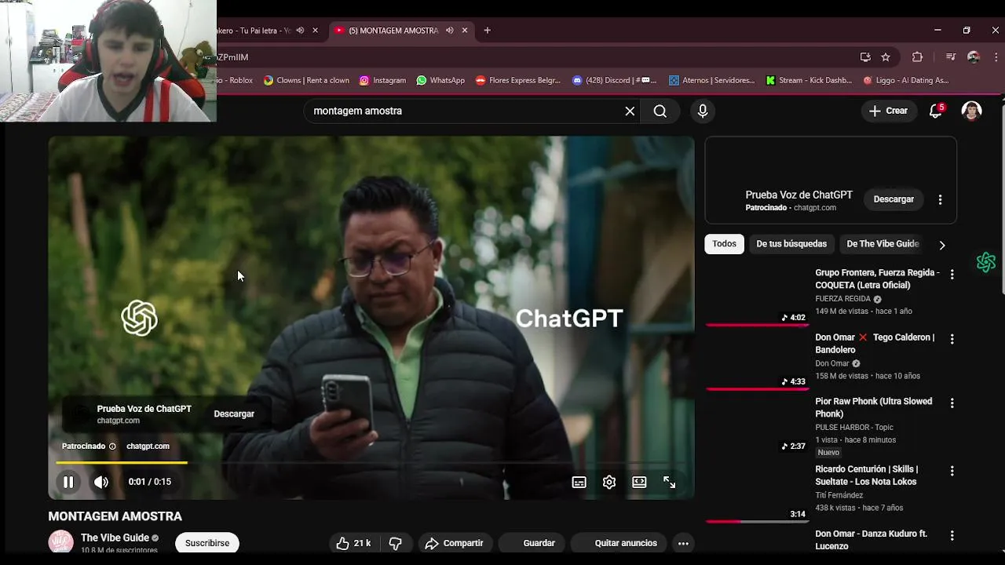Pause the video with the pause button

[68, 482]
